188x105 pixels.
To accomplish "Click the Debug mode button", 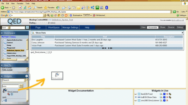I will pos(180,27).
